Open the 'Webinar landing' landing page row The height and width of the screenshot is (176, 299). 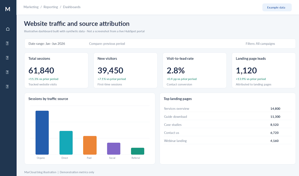[x=228, y=141]
